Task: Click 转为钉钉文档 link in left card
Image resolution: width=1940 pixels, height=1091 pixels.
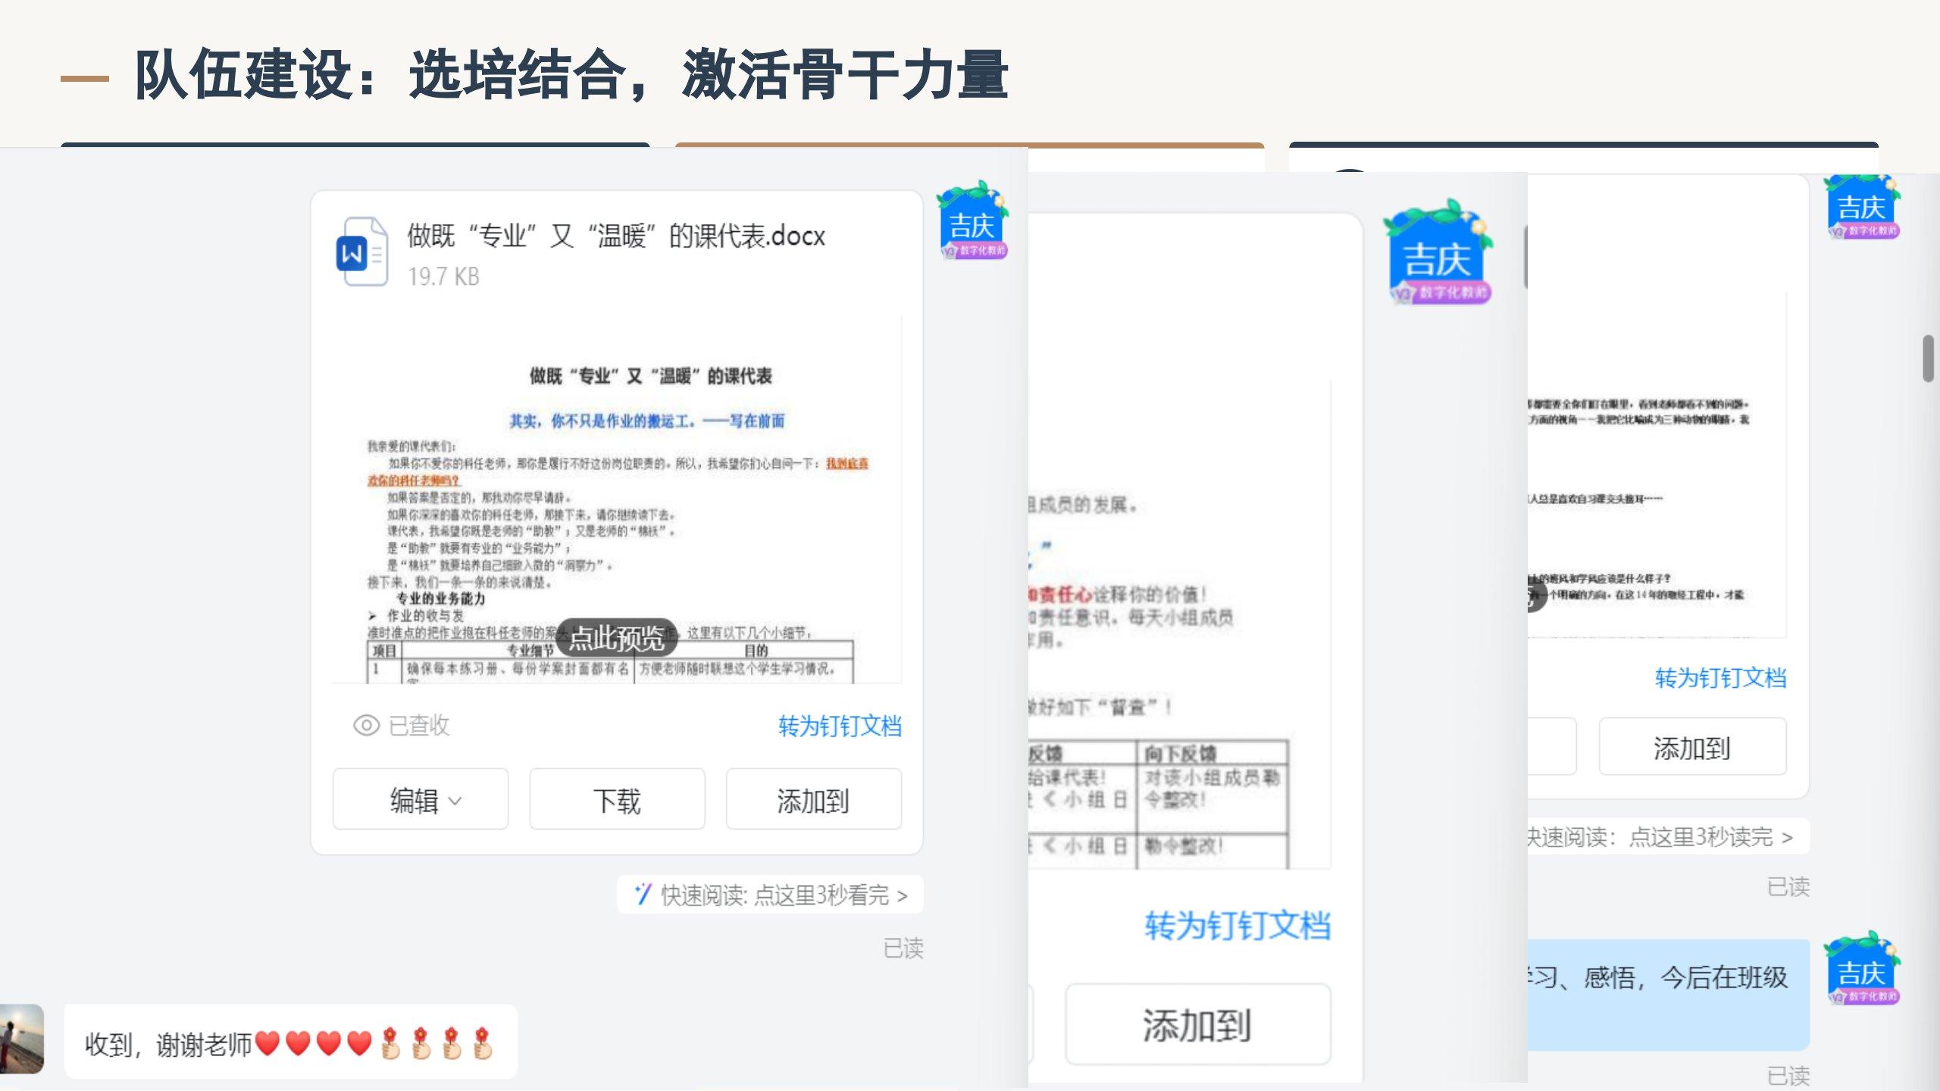Action: 840,726
